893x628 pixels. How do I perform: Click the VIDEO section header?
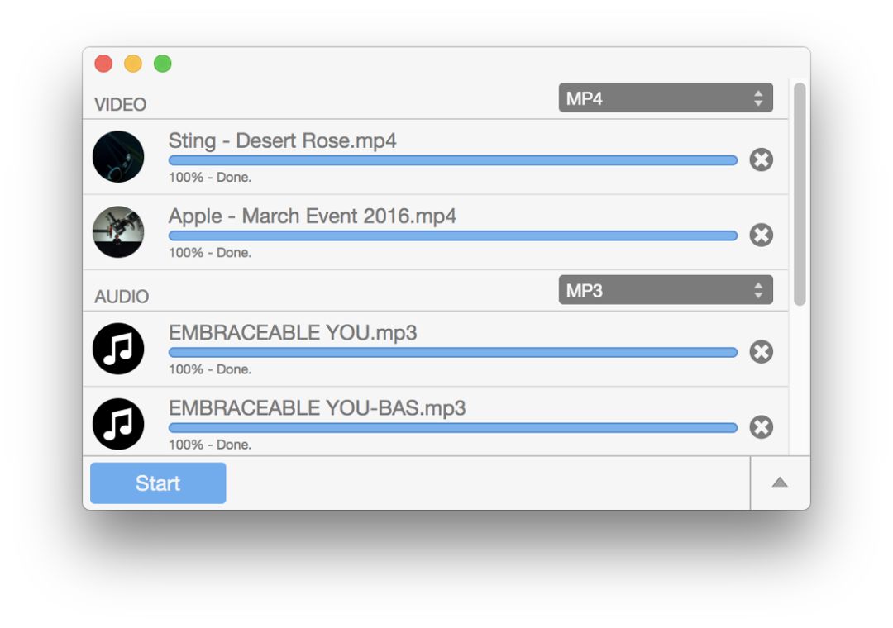click(121, 105)
